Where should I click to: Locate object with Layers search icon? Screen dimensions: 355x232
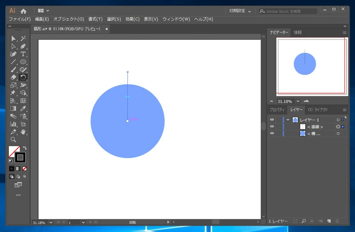point(304,221)
